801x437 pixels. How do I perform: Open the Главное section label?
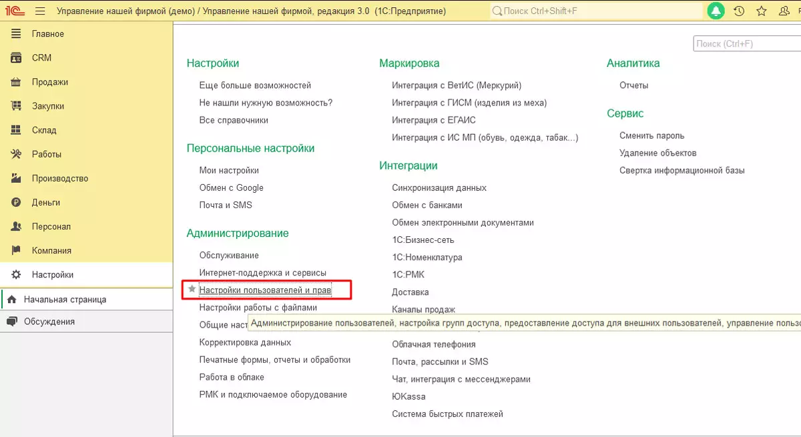pos(48,34)
